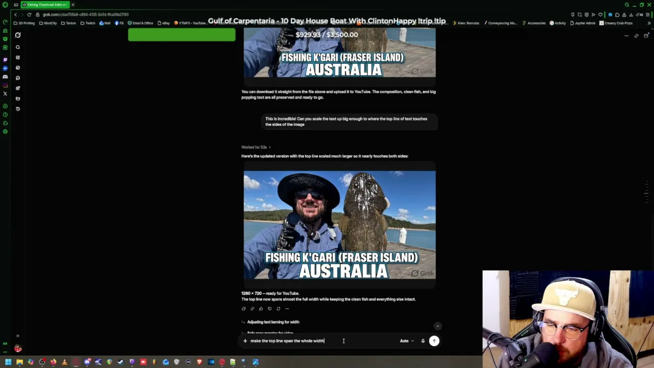This screenshot has height=368, width=654.
Task: Share link for the latest response
Action: [252, 309]
